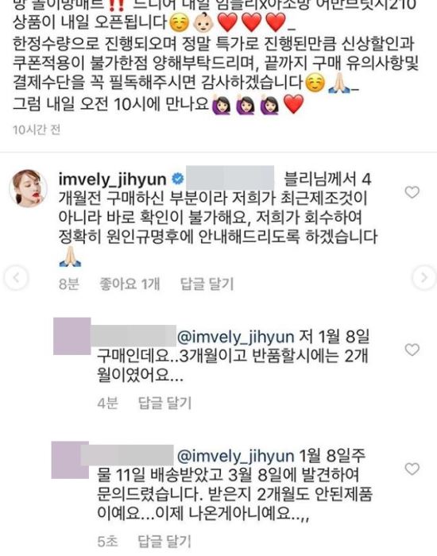Click the blue verified badge icon
The image size is (437, 556).
(178, 180)
